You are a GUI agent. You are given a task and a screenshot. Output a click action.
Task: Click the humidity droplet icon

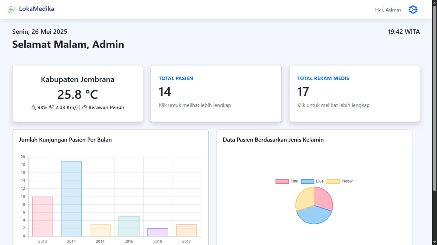33,107
